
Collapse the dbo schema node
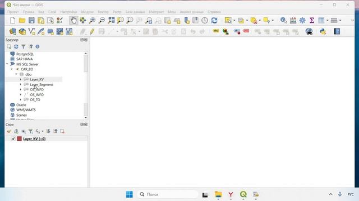coord(16,74)
